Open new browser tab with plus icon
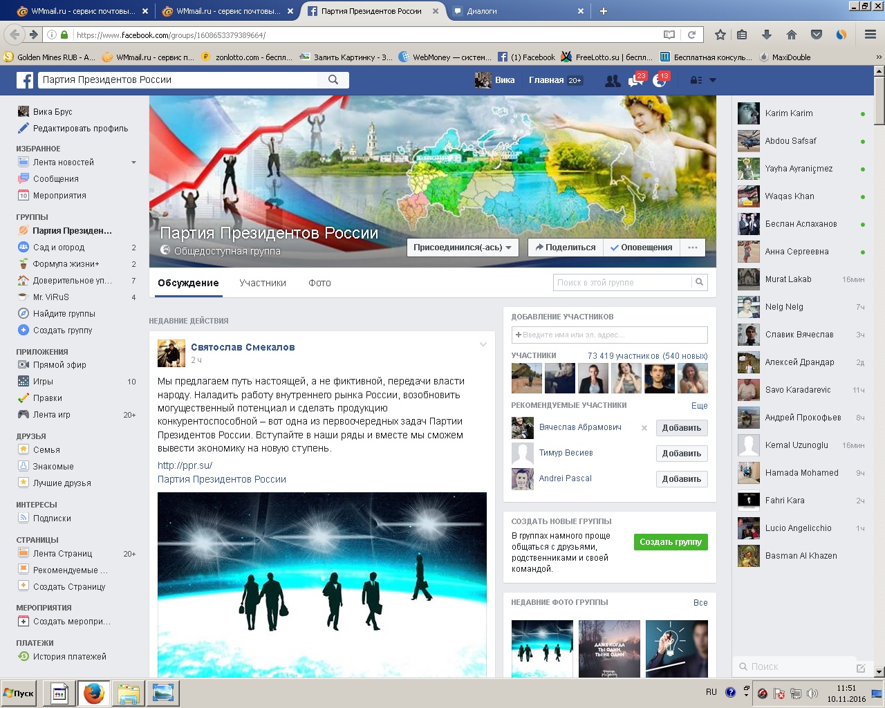This screenshot has height=708, width=885. 604,11
